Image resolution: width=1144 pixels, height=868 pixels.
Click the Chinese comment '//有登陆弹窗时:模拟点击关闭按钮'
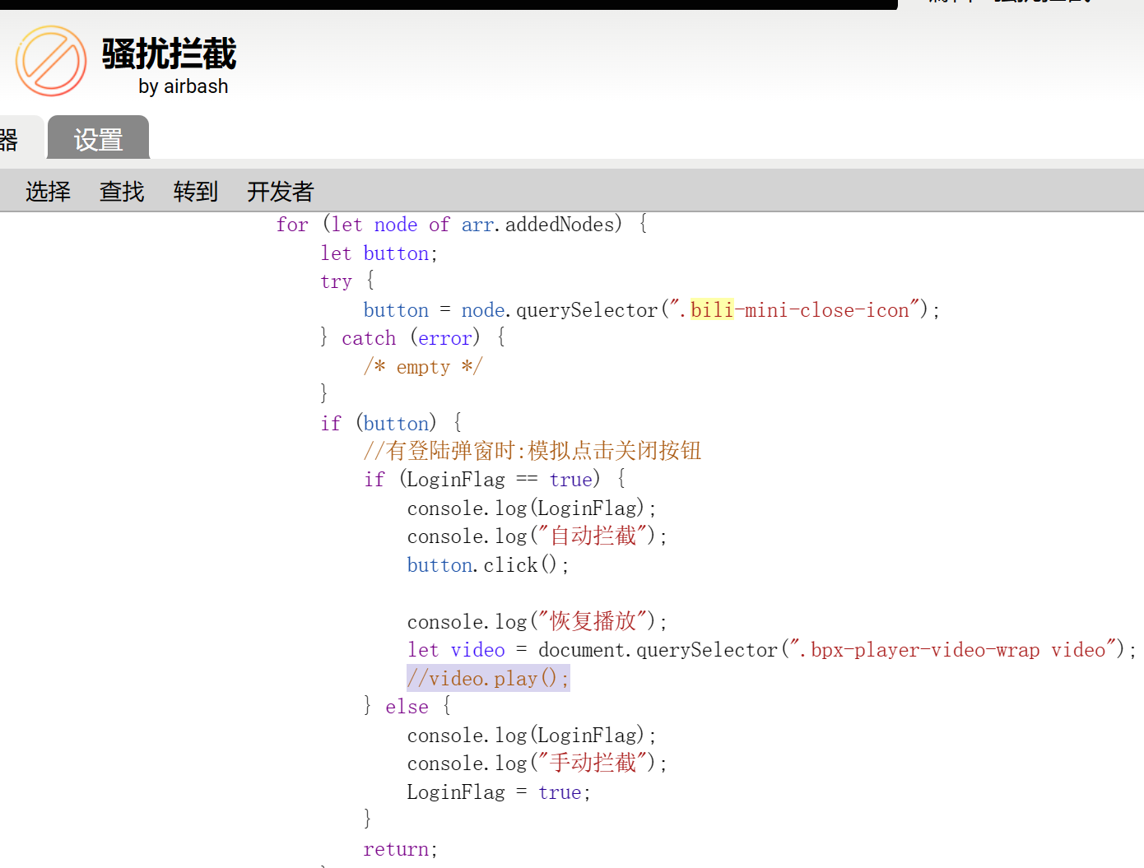coord(532,451)
